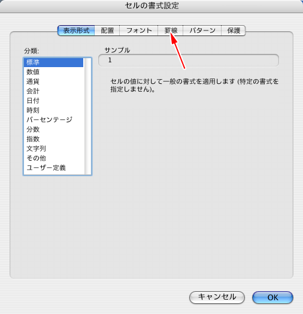Select 指数 in the category list
303x314 pixels.
tap(54, 139)
